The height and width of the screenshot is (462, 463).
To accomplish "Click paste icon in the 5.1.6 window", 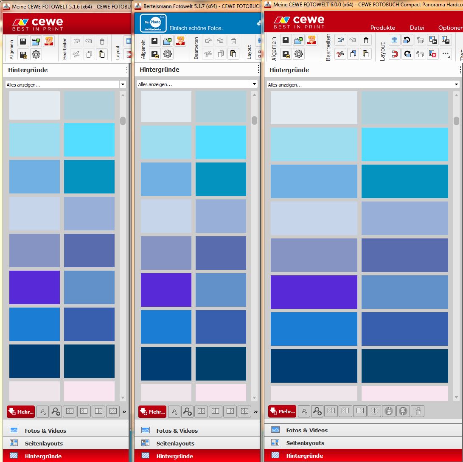I will [101, 54].
